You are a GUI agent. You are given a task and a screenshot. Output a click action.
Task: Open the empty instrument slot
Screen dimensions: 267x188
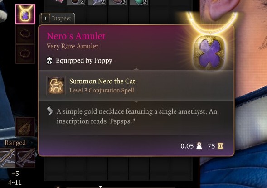point(25,126)
